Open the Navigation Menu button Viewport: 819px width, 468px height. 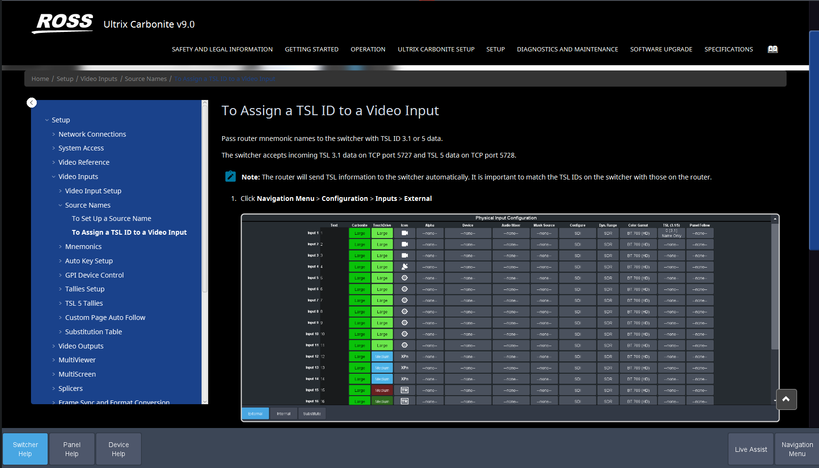(x=797, y=449)
